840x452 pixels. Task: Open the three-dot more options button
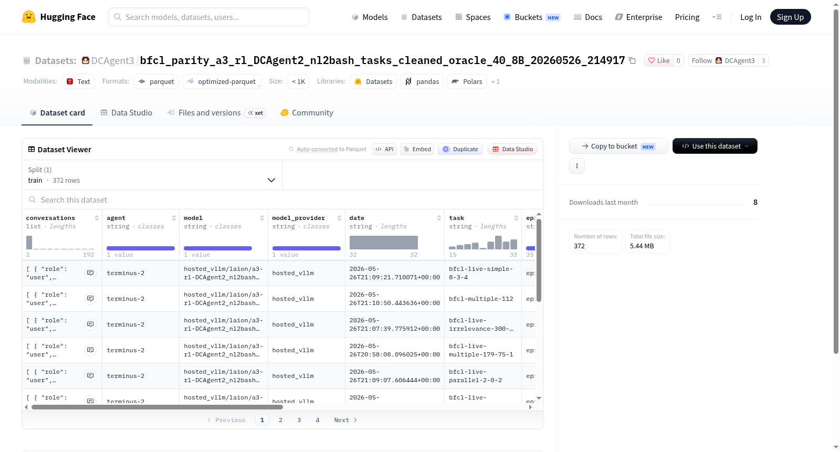[x=577, y=166]
